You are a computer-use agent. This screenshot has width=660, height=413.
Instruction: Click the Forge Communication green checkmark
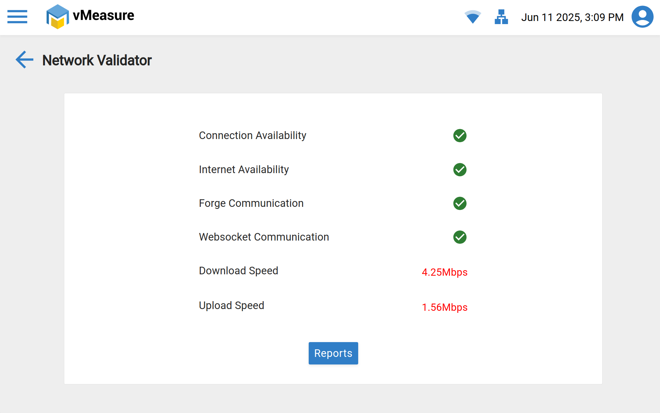(x=460, y=203)
